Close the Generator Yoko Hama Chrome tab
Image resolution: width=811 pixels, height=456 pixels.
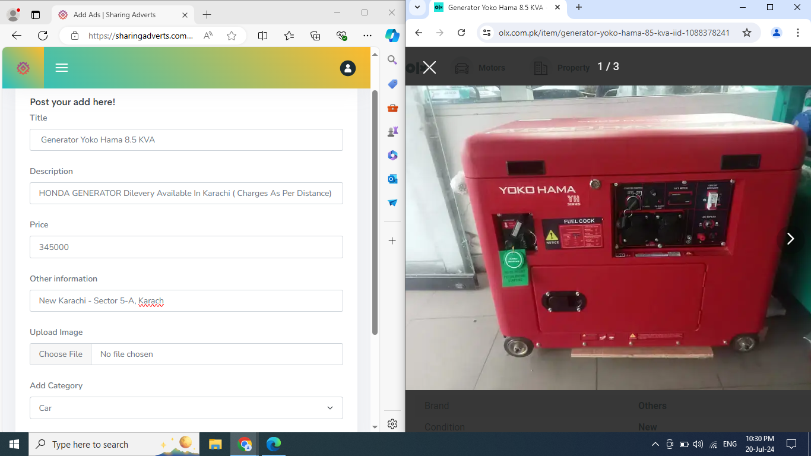tap(557, 7)
